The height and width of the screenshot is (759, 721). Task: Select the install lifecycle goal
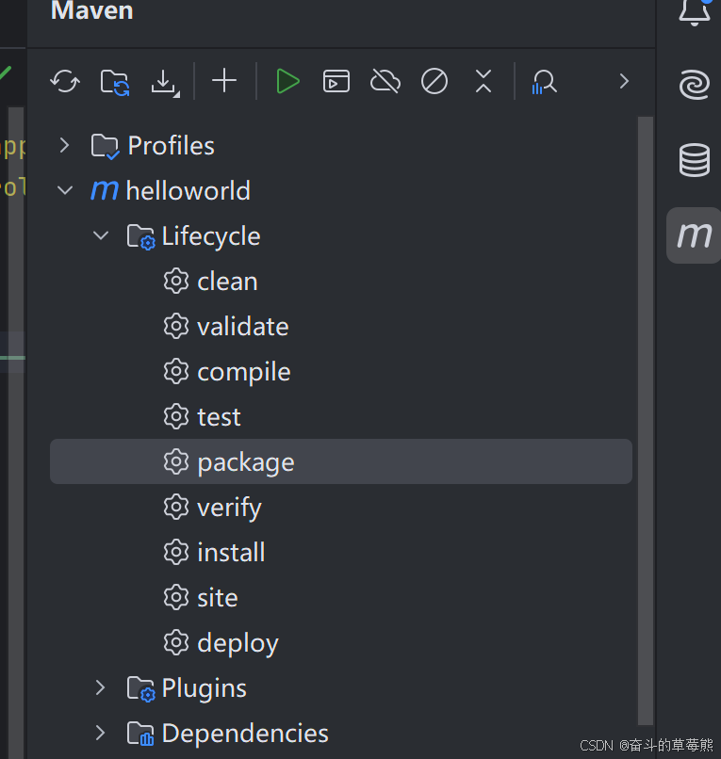pos(341,553)
